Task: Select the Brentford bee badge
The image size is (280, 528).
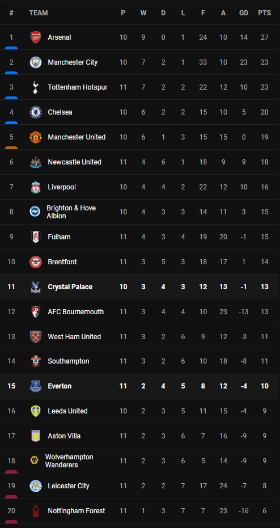Action: click(36, 261)
